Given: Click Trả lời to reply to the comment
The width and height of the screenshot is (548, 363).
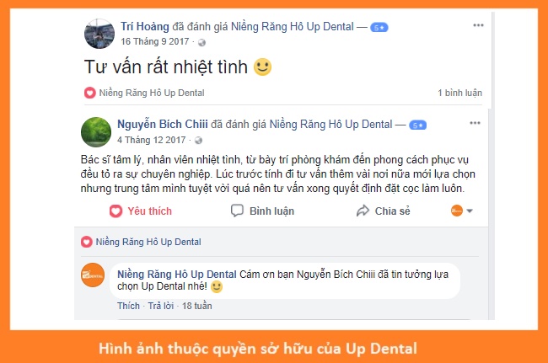Looking at the screenshot, I should point(161,306).
